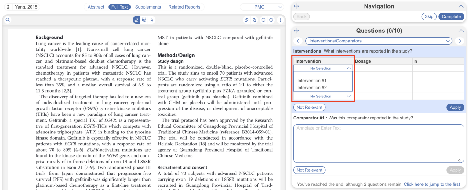Collapse the Questions panel
The height and width of the screenshot is (190, 469).
461,30
